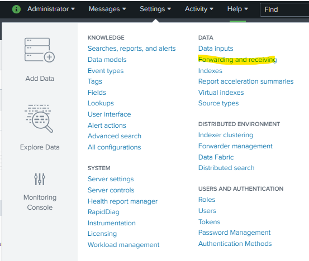309x261 pixels.
Task: Click the green info status icon
Action: click(x=16, y=9)
